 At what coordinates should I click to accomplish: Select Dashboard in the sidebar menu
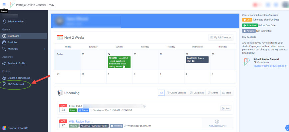point(24,36)
